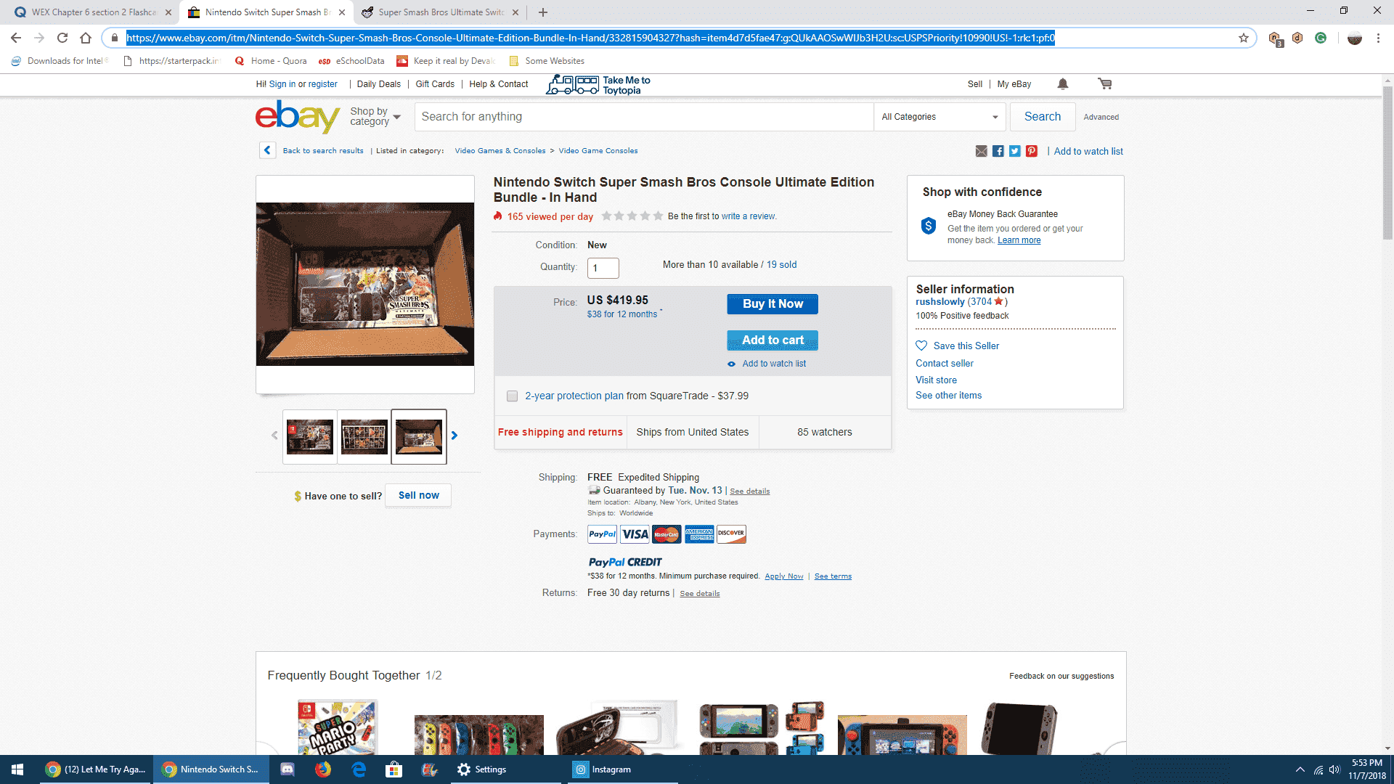Click Sell now button
Screen dimensions: 1394x784
pos(418,496)
